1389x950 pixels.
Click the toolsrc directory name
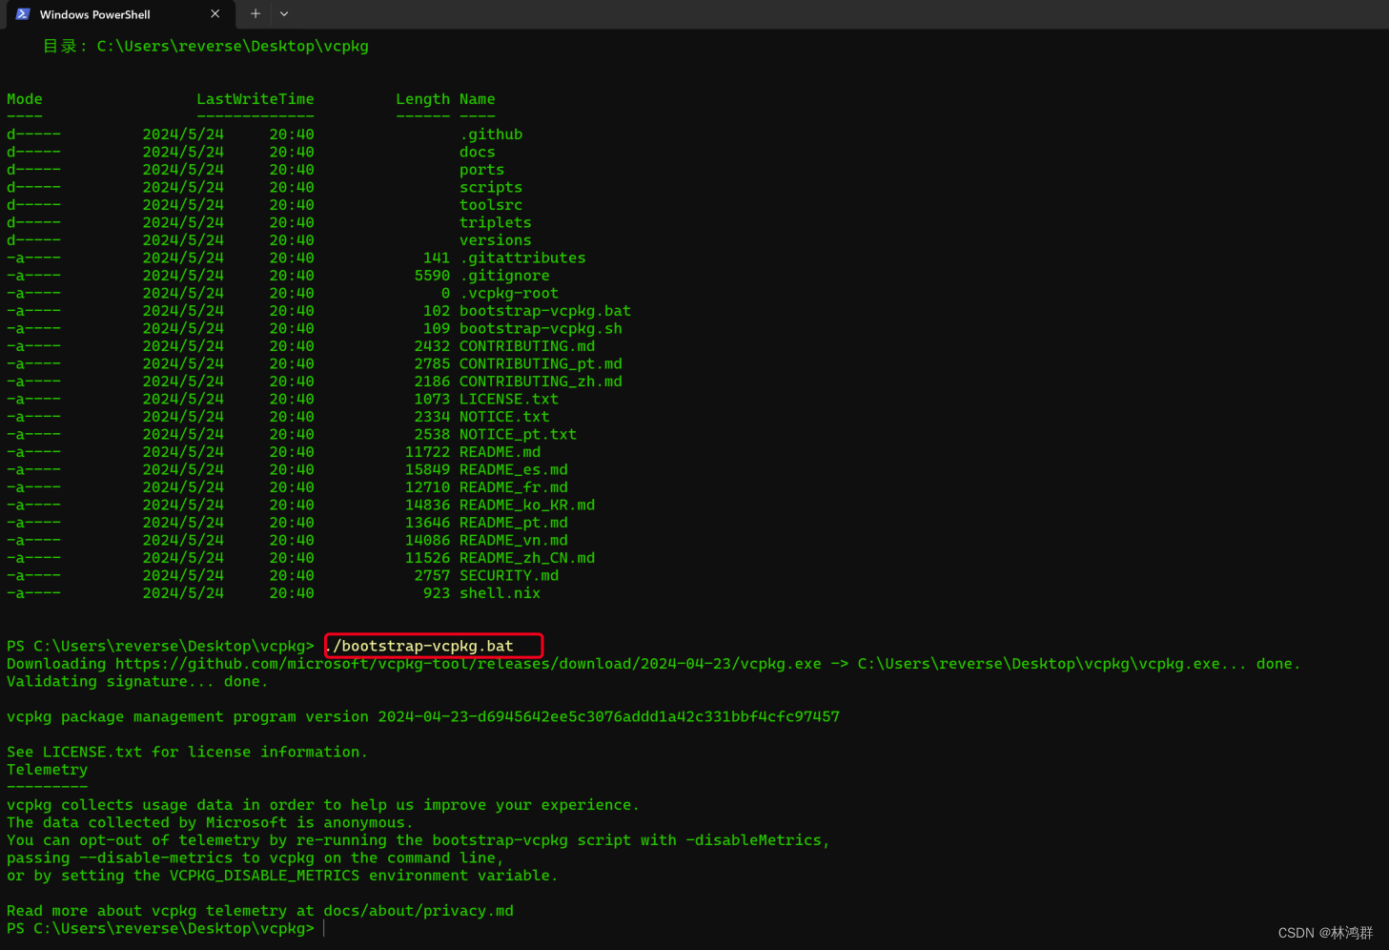pos(491,205)
